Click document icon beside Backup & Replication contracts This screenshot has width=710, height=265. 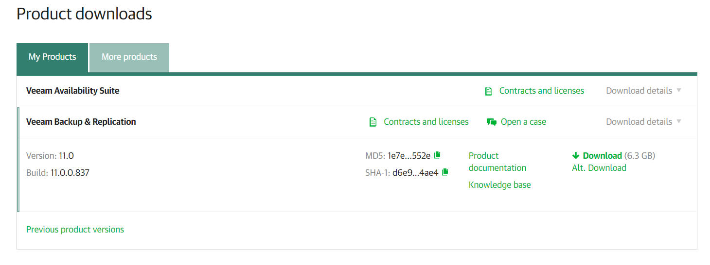point(373,122)
